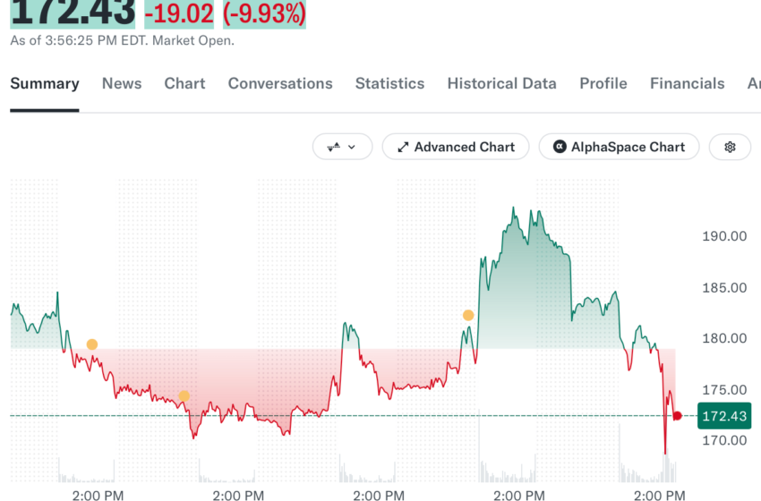
Task: Go to the Historical Data tab
Action: click(x=502, y=83)
